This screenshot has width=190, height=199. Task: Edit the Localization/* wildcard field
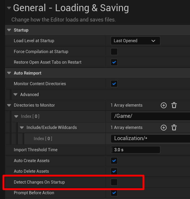(x=150, y=139)
